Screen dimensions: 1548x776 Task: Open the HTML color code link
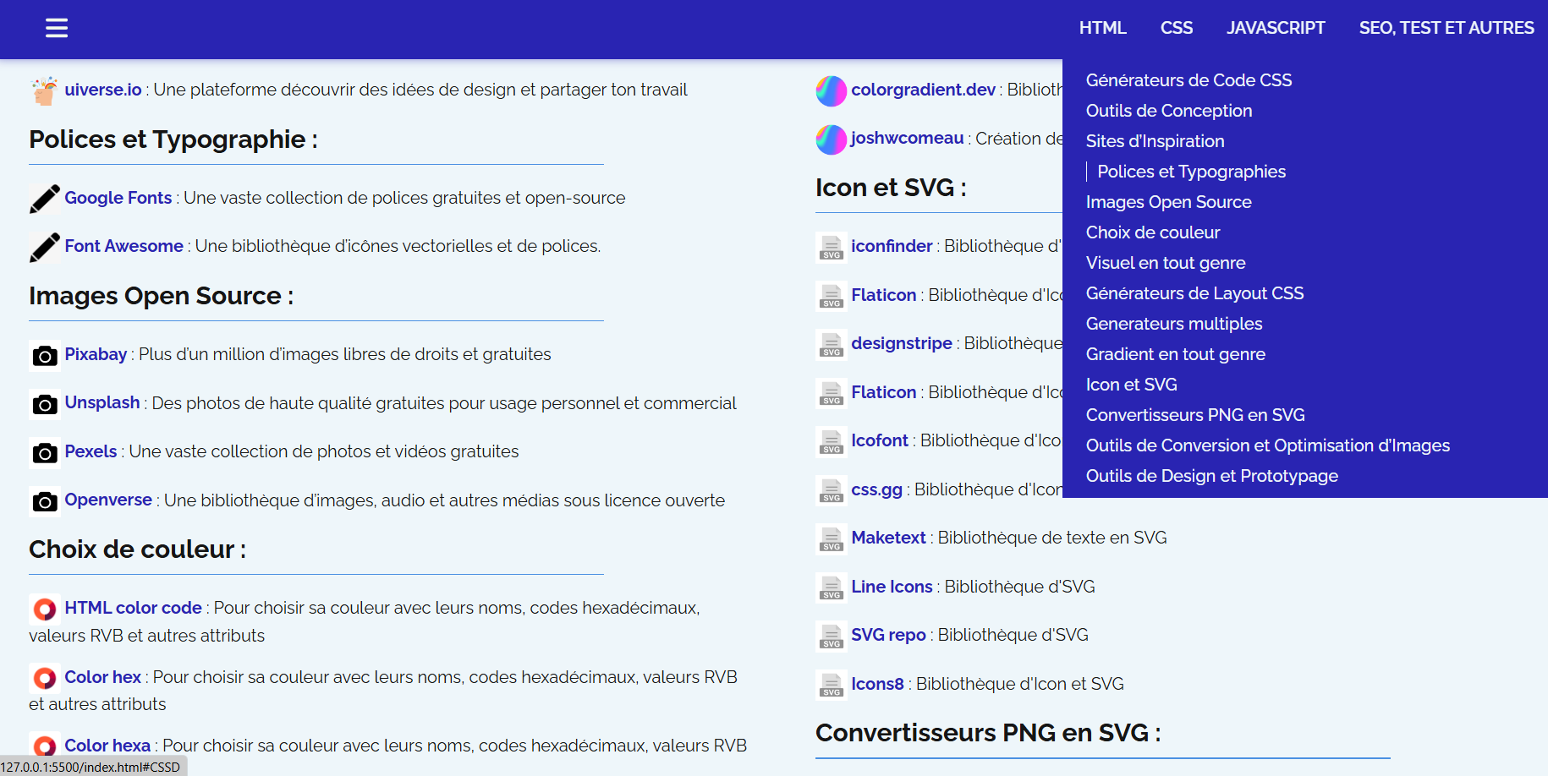point(134,608)
